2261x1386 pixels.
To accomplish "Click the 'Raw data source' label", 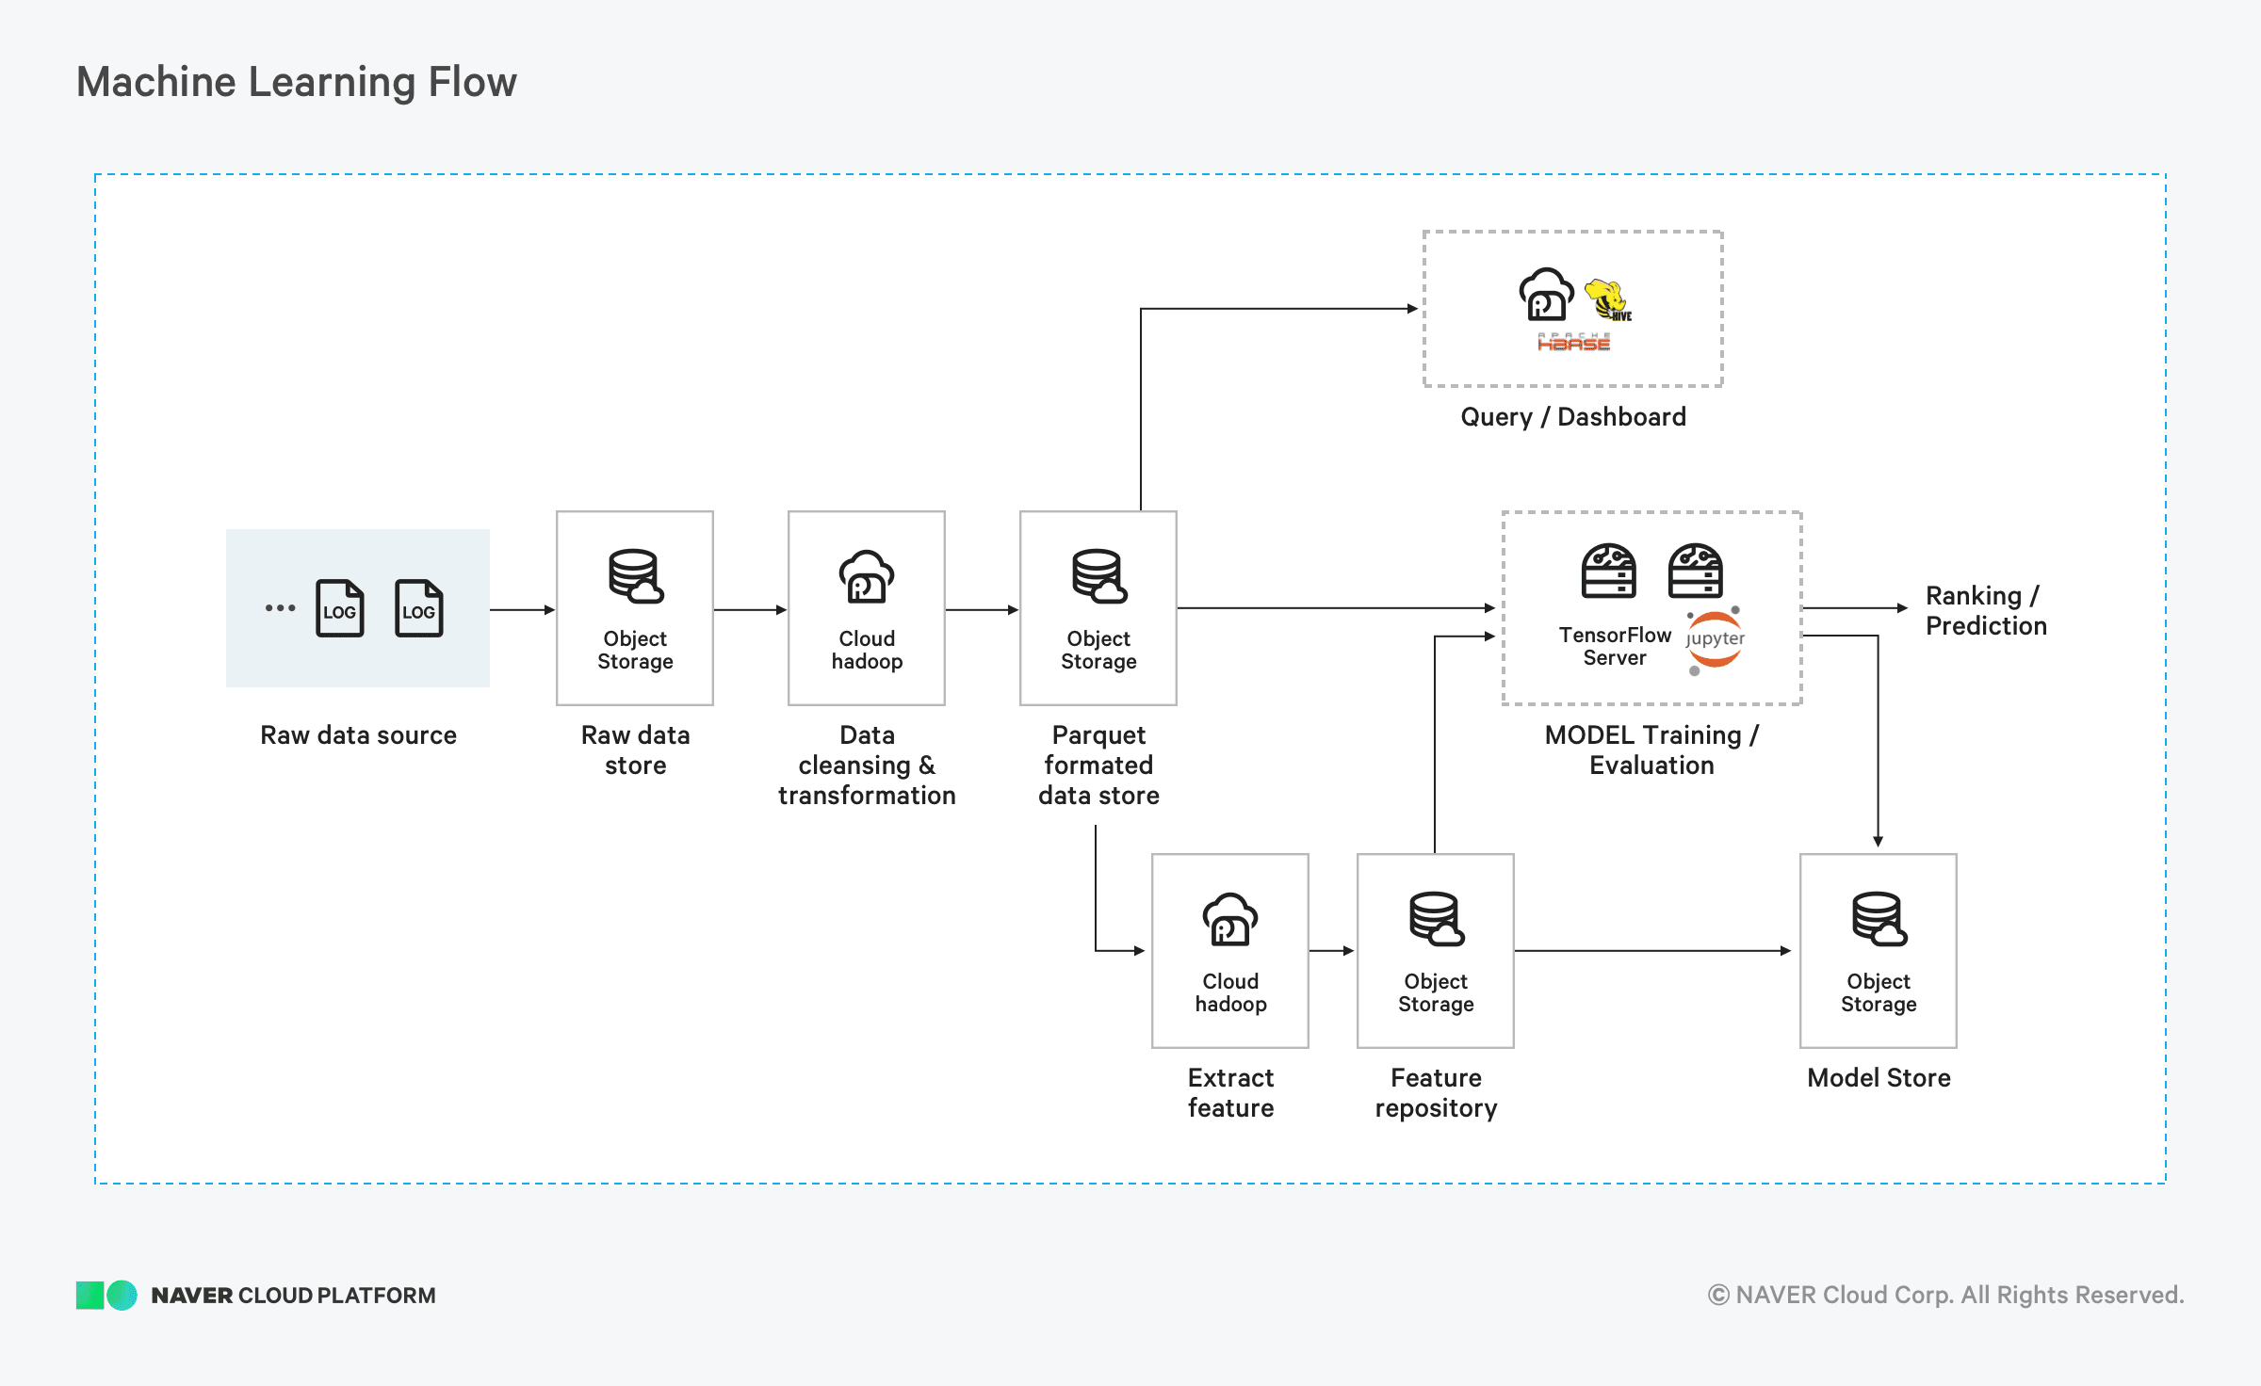I will coord(359,735).
